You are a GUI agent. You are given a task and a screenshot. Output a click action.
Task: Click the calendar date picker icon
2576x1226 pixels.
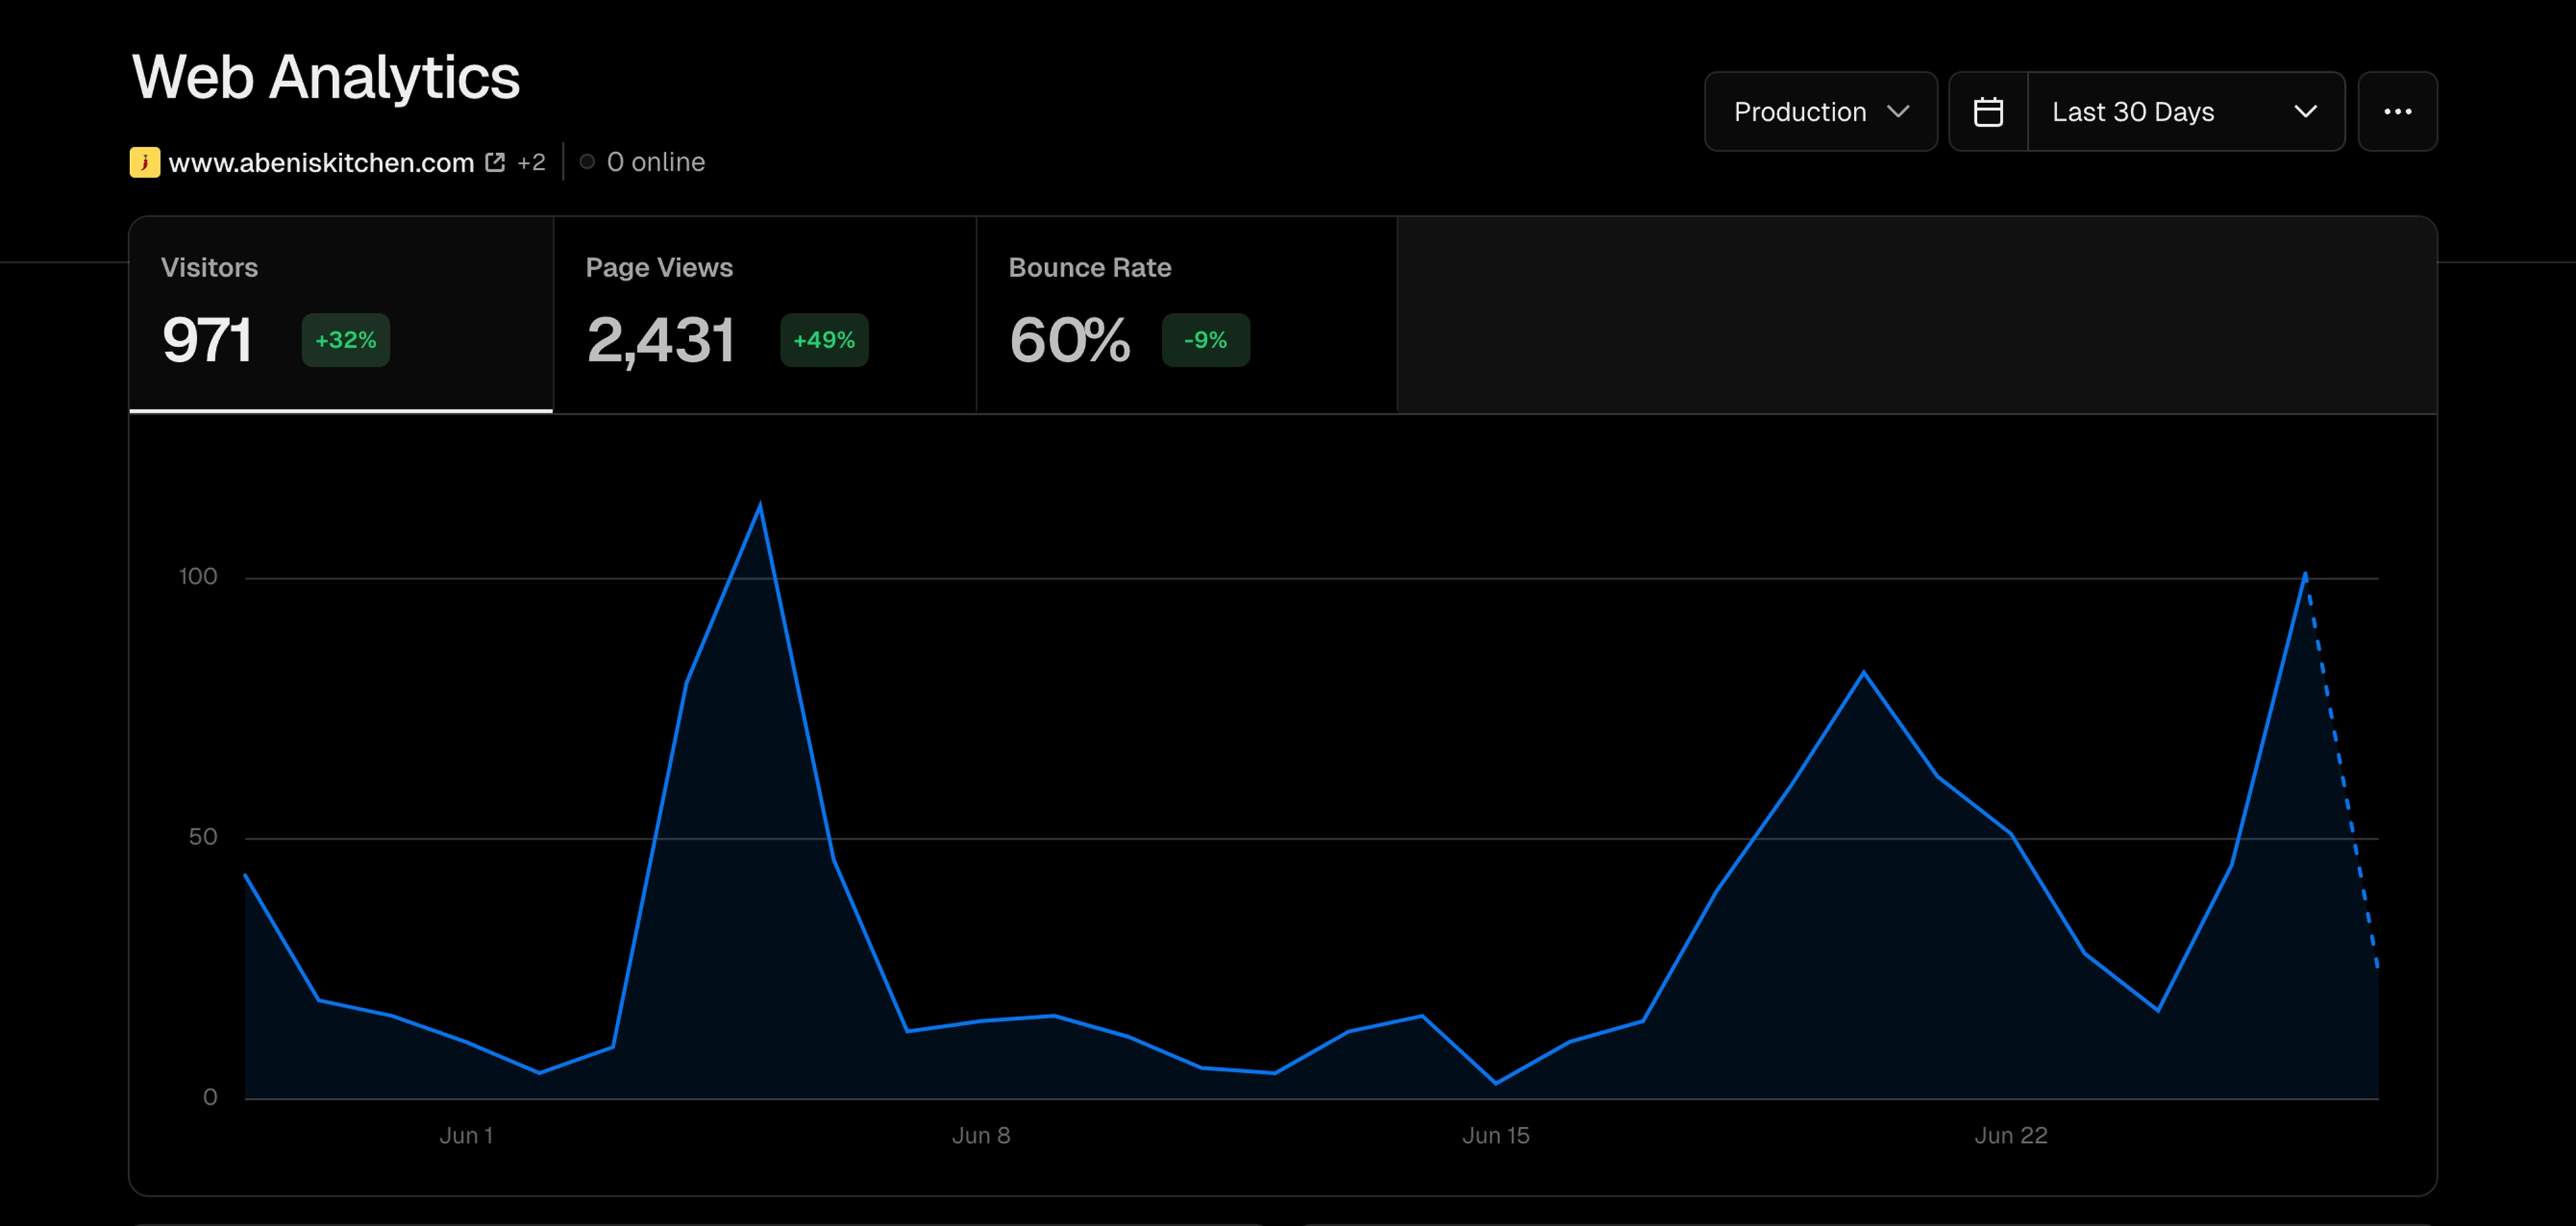click(1988, 111)
